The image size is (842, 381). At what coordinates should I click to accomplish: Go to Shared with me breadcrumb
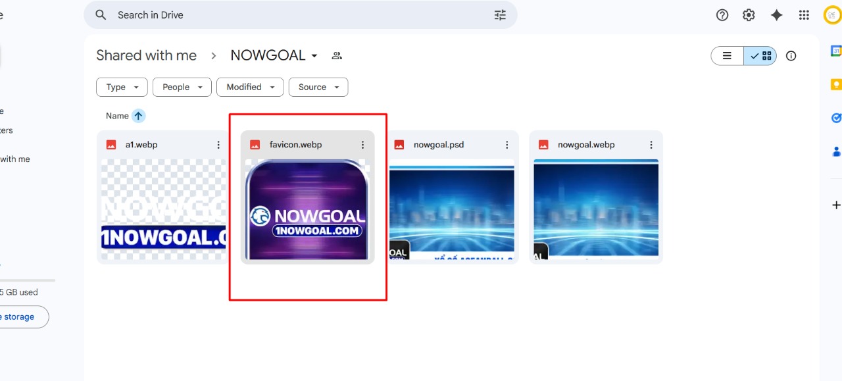click(x=146, y=56)
